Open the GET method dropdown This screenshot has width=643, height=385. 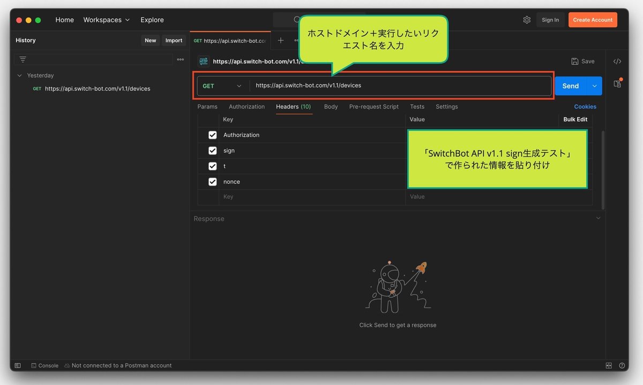coord(222,86)
